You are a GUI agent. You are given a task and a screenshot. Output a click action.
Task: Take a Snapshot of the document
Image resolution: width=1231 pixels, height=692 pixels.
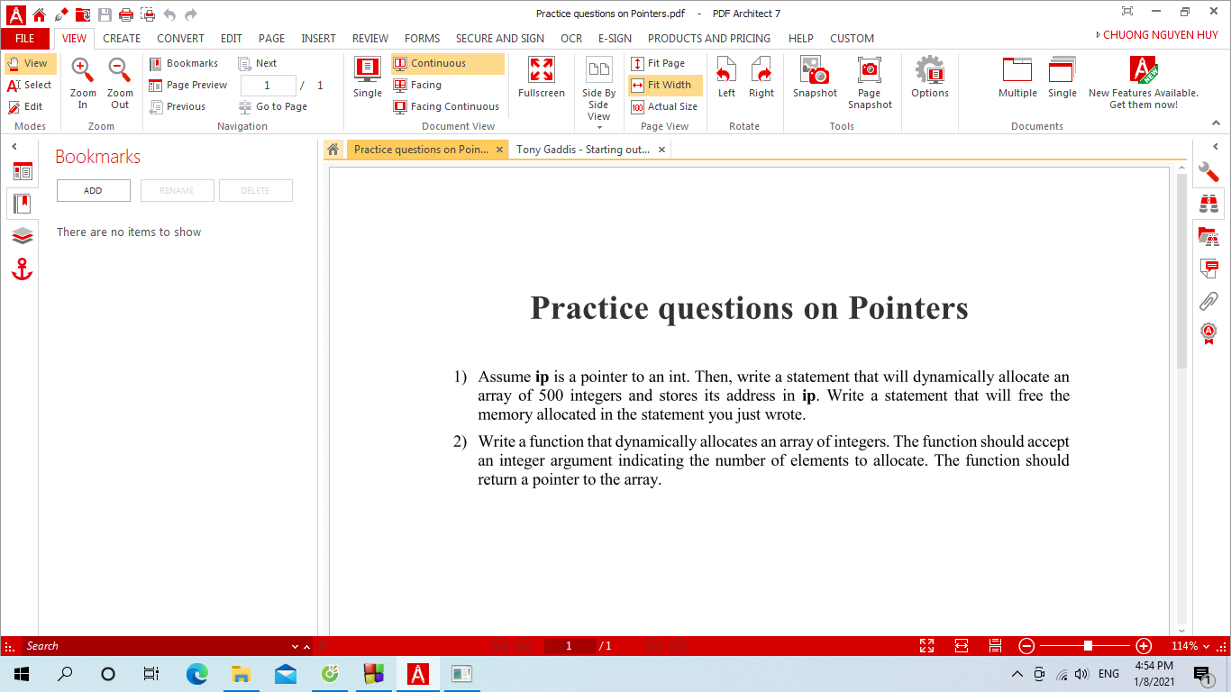814,81
